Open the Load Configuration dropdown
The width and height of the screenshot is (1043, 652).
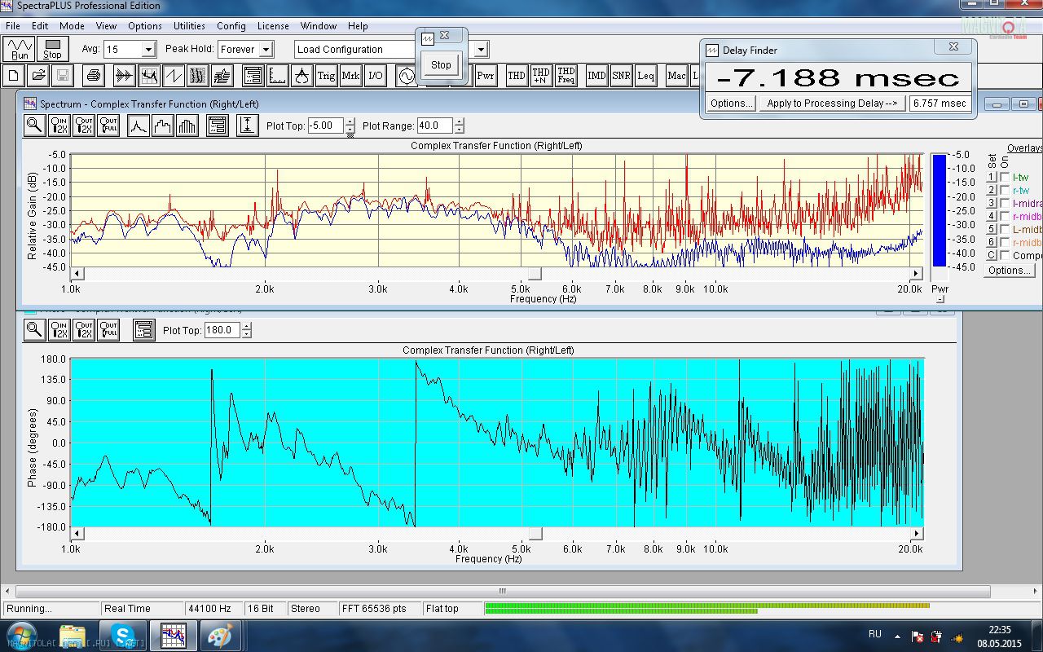[482, 50]
